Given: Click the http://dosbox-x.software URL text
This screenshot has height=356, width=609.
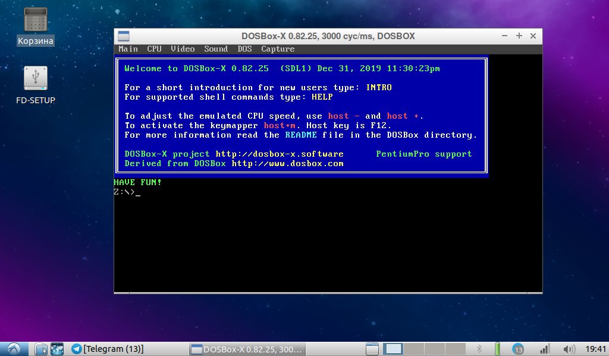Looking at the screenshot, I should click(x=280, y=154).
